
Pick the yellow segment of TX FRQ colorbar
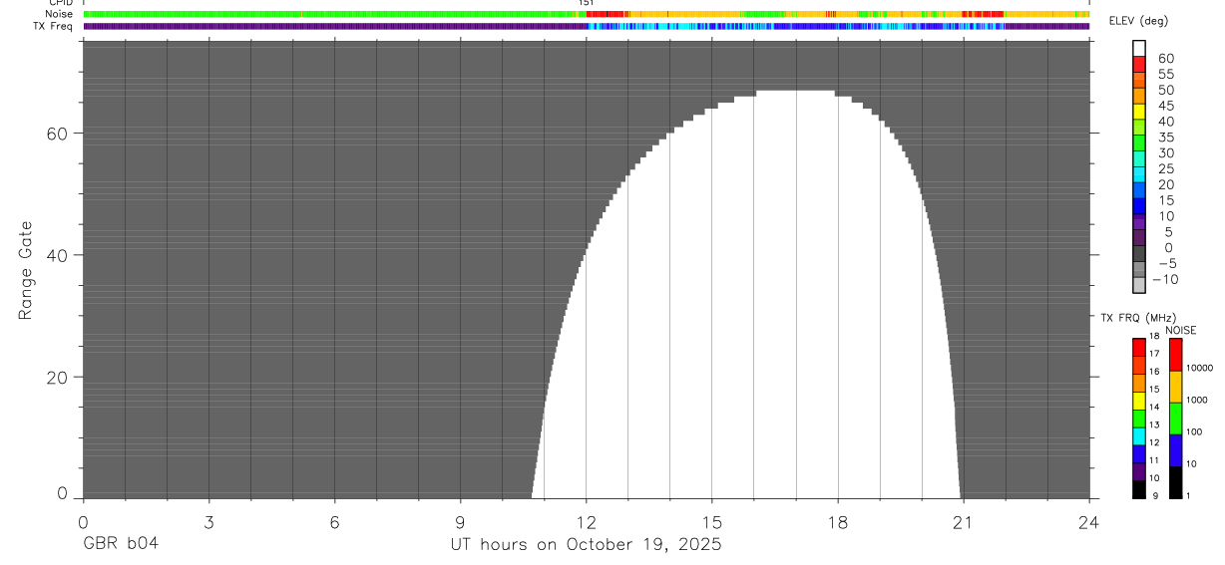pyautogui.click(x=1139, y=401)
